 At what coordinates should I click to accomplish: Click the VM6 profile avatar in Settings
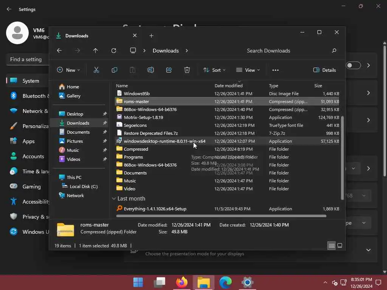[x=17, y=33]
